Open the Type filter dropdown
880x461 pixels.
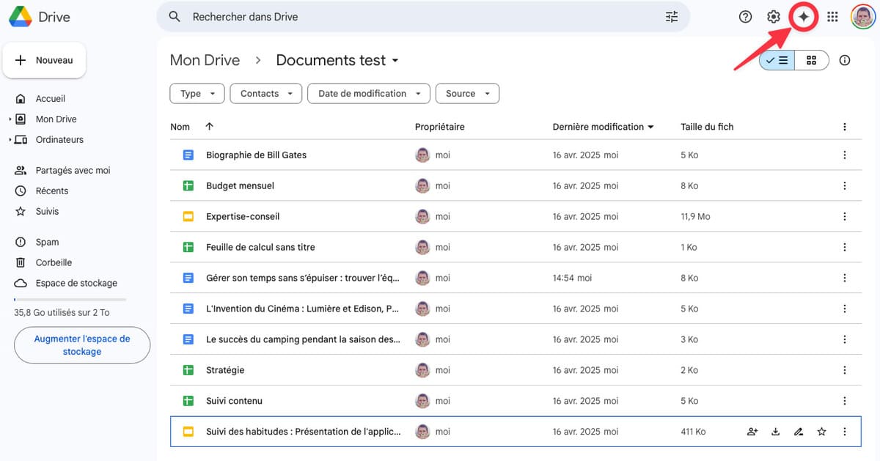[x=197, y=94]
